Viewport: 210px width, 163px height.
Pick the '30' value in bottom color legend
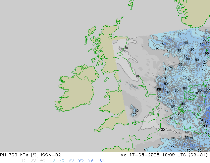pyautogui.click(x=33, y=160)
